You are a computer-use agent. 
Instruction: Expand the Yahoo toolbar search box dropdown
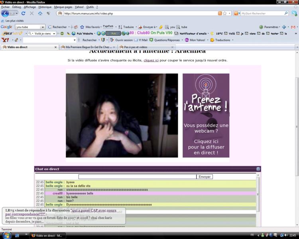point(74,40)
